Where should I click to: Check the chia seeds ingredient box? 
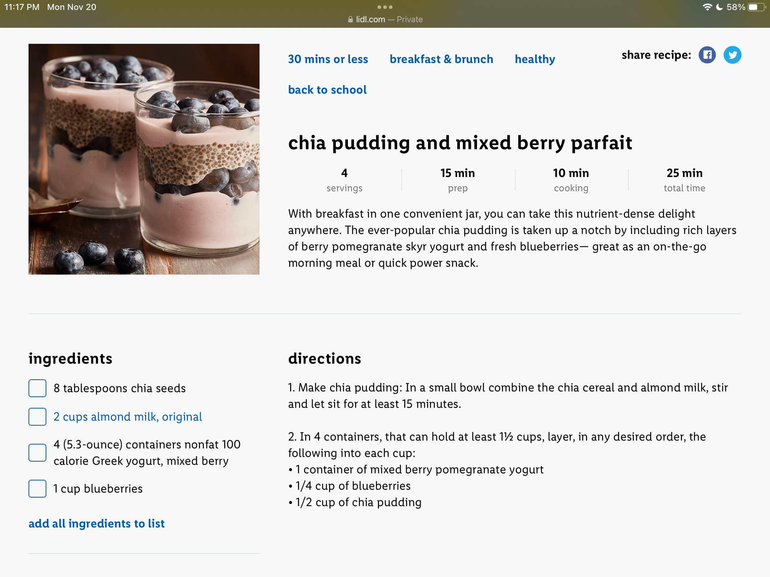click(x=37, y=388)
